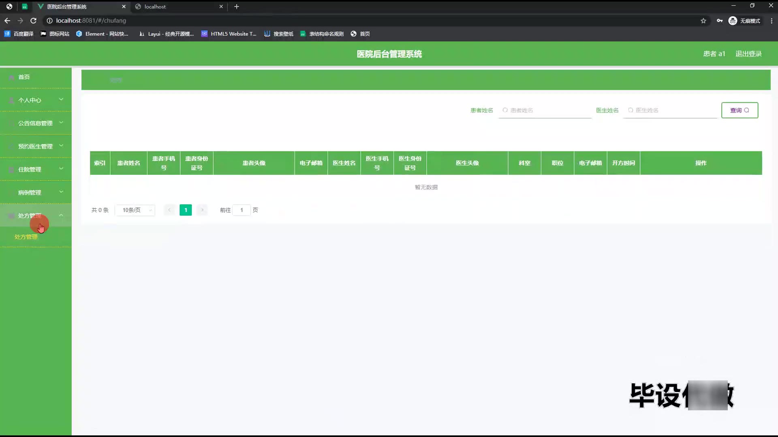Screen dimensions: 778x437
Task: Click the 查询 search button
Action: [740, 110]
